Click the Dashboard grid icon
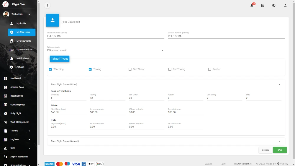 [5, 79]
